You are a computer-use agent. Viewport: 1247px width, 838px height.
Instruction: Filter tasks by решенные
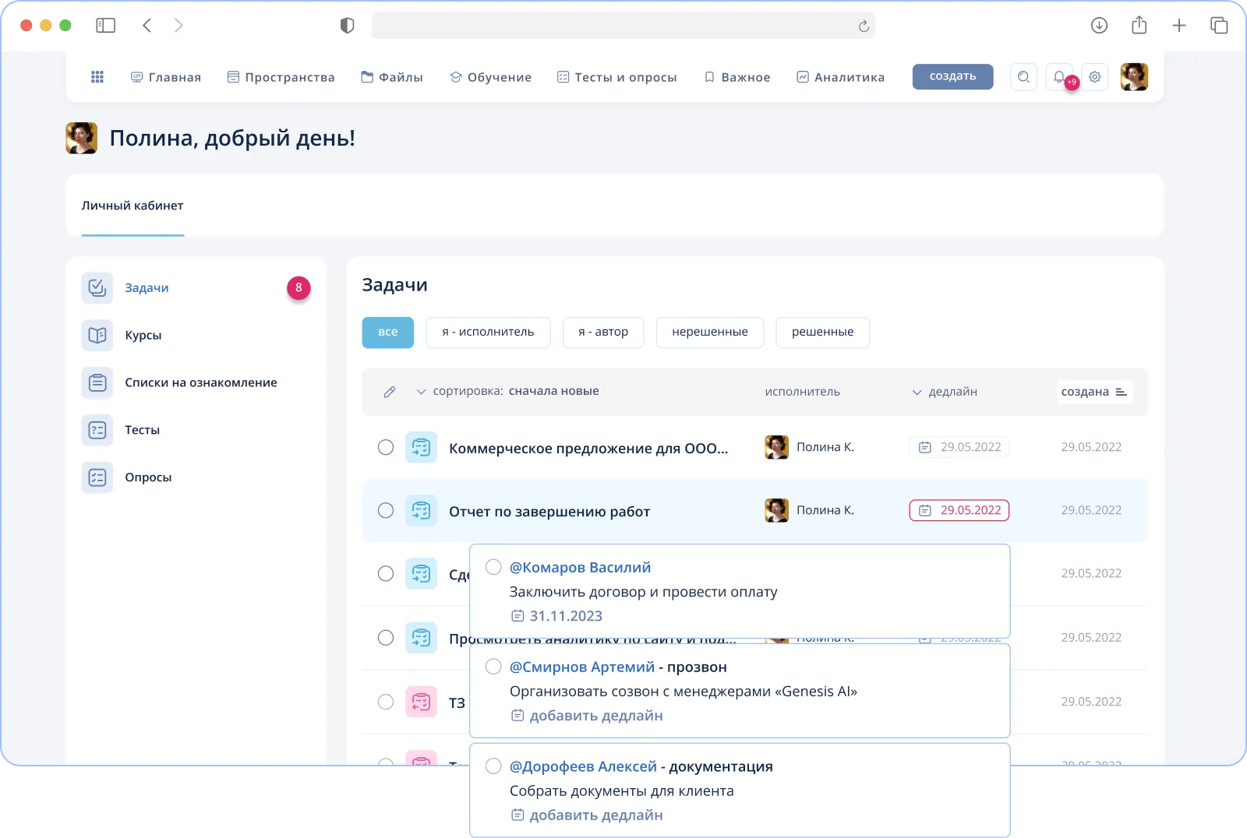(x=823, y=333)
